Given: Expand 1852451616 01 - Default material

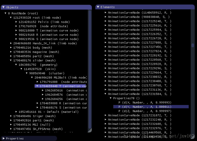Looking at the screenshot, I should (16, 112).
